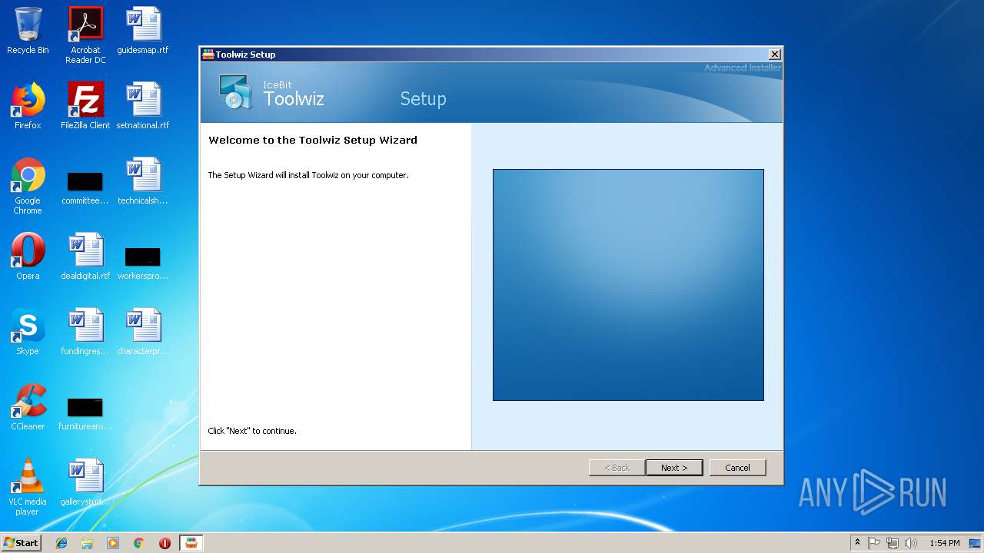
Task: Open the Action Center flag icon
Action: click(874, 543)
